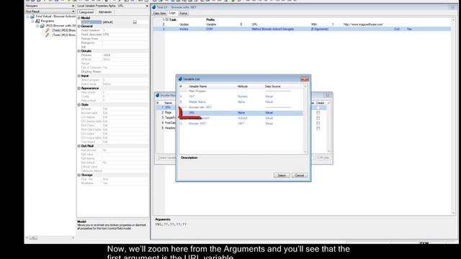Switch to the Logic tab
The height and width of the screenshot is (259, 461).
(x=172, y=13)
